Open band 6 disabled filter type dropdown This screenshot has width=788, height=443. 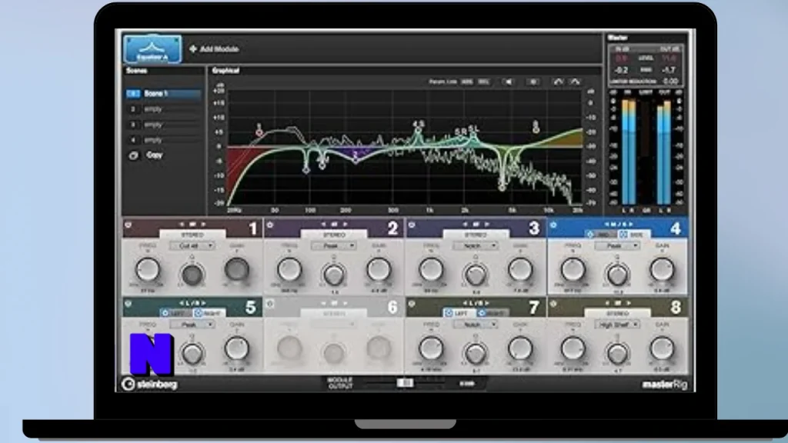tap(334, 325)
